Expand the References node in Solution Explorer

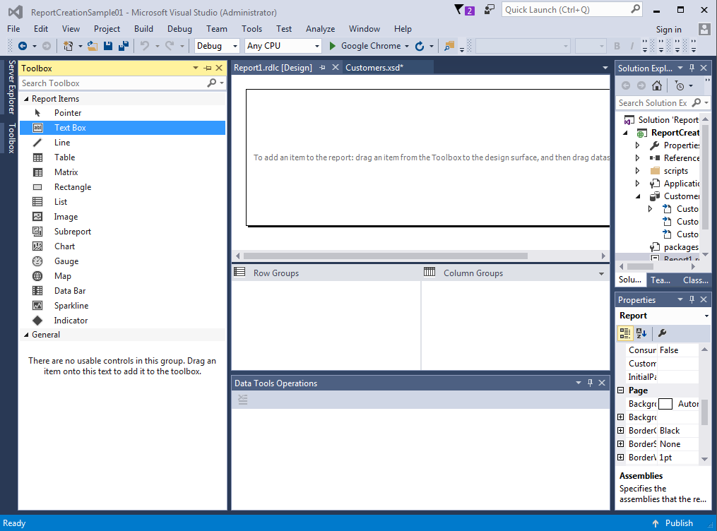637,158
